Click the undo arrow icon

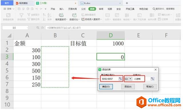click(37, 9)
